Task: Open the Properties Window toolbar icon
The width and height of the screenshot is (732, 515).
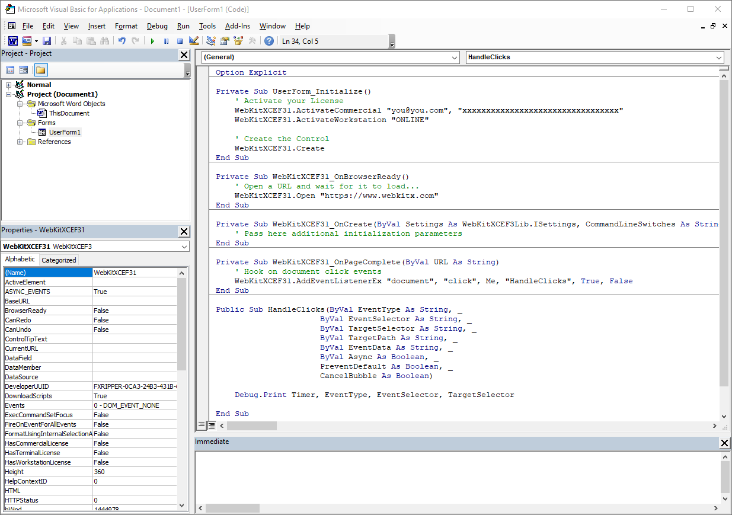Action: pos(225,41)
